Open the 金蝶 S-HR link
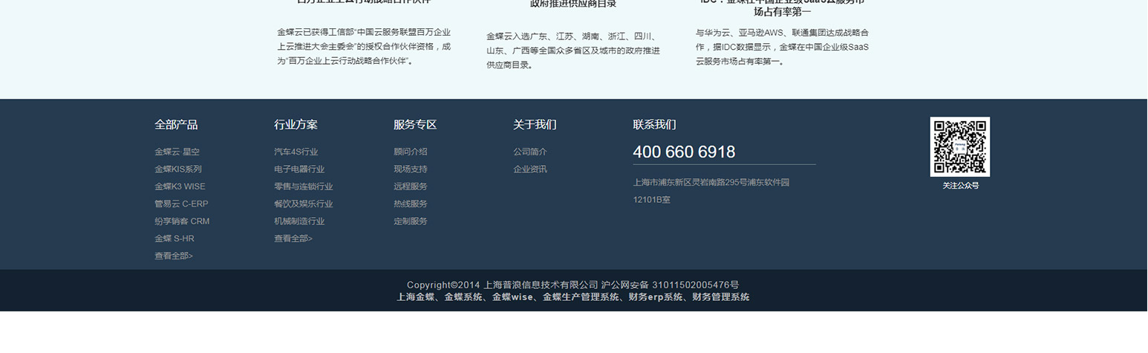1148x353 pixels. [x=175, y=239]
